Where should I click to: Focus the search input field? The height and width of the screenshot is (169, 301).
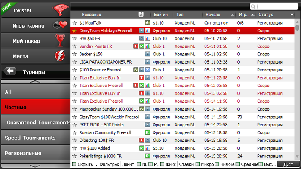[274, 7]
